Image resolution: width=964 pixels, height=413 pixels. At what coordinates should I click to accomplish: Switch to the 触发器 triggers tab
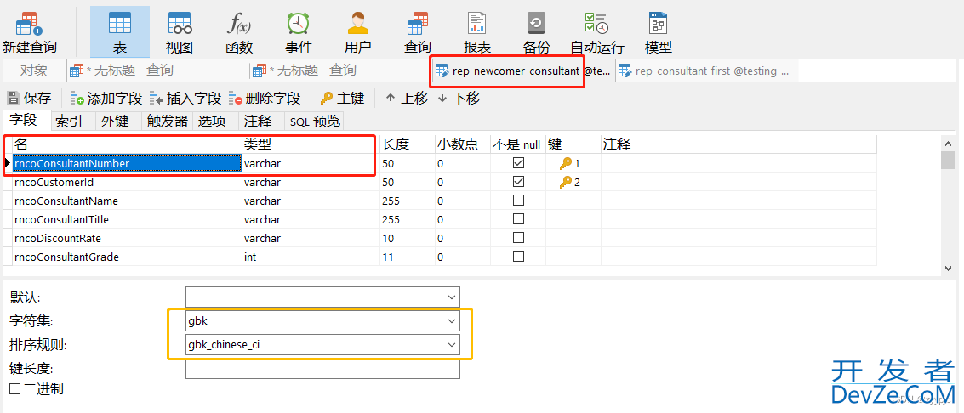pyautogui.click(x=168, y=121)
